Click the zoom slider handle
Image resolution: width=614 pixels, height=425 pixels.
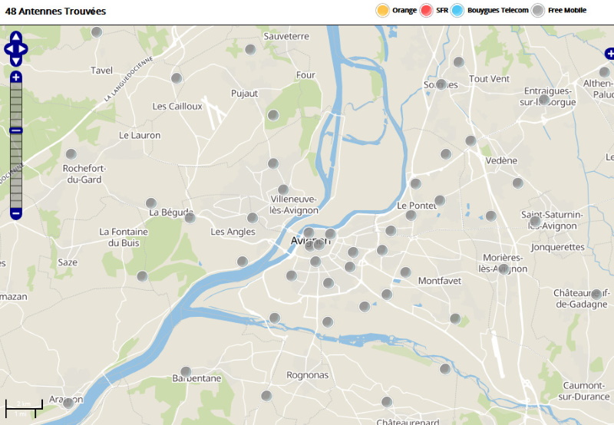click(16, 130)
